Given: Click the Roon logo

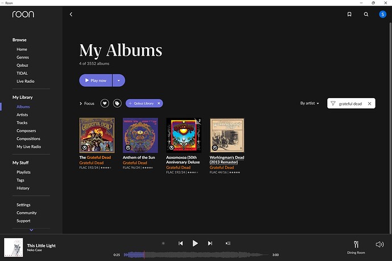Looking at the screenshot, I should [23, 14].
